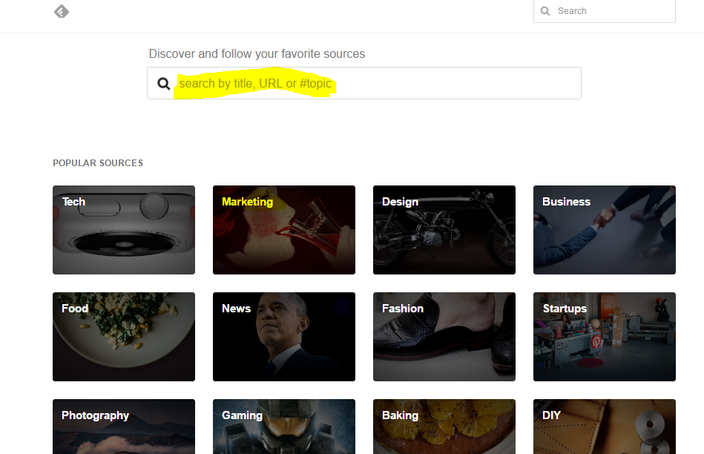Focus the search by title, URL or #topic field
This screenshot has height=454, width=704.
click(x=364, y=83)
